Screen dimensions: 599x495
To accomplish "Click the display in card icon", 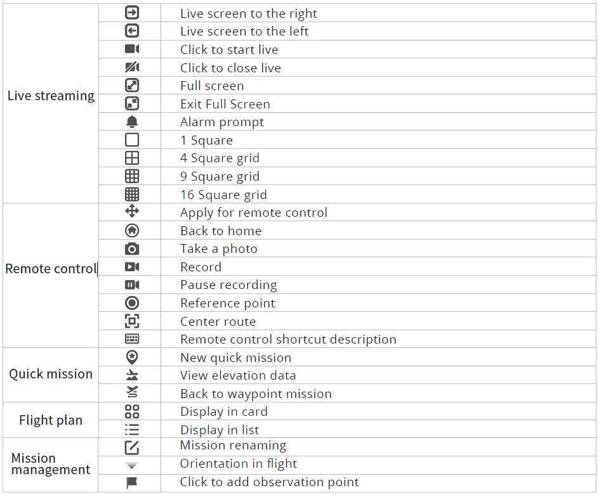I will pyautogui.click(x=132, y=412).
